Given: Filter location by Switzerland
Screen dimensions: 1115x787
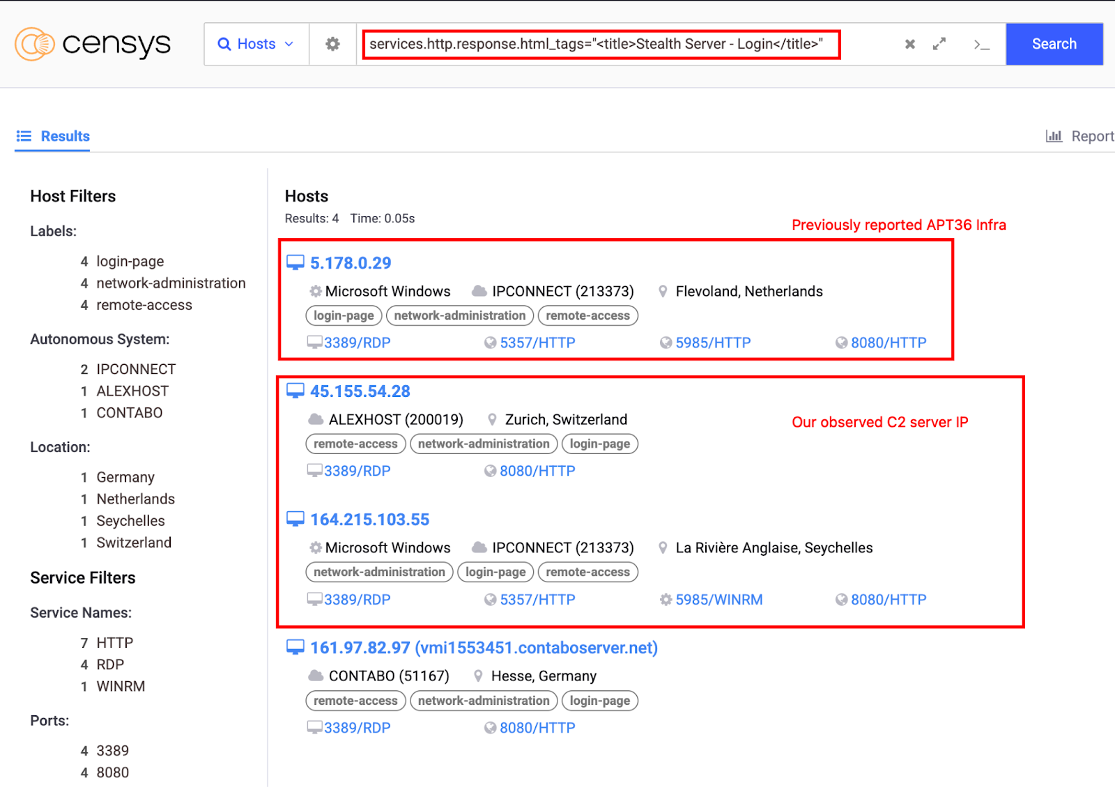Looking at the screenshot, I should click(x=134, y=542).
